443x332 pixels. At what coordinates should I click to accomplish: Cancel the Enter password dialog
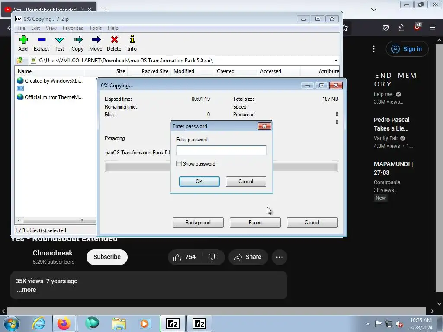[246, 182]
